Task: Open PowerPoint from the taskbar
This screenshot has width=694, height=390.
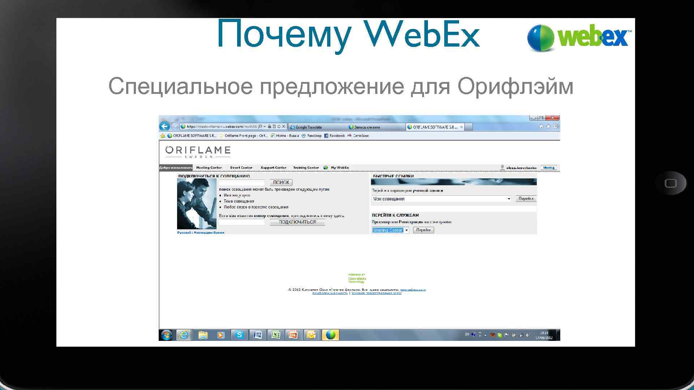Action: click(294, 335)
